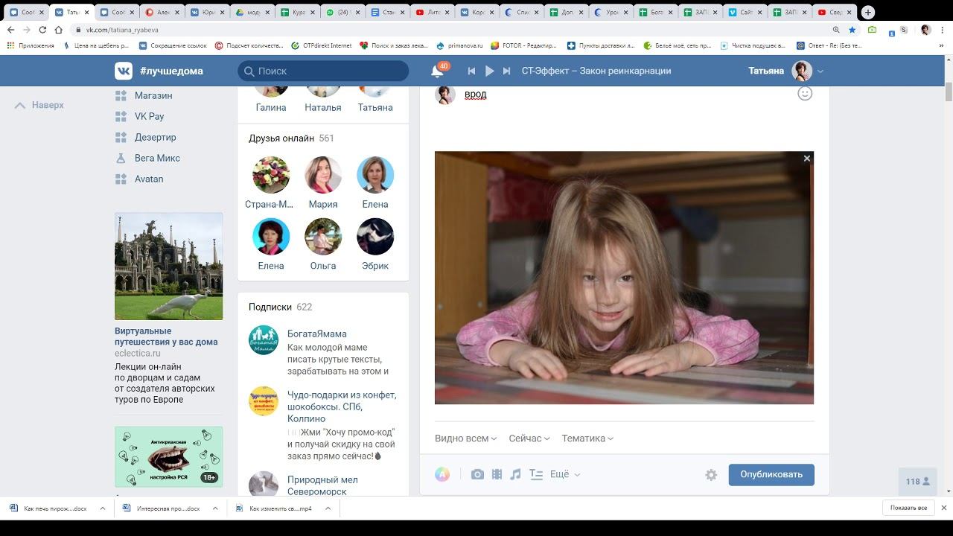Viewport: 953px width, 536px height.
Task: Select the poster background color circle
Action: click(442, 475)
